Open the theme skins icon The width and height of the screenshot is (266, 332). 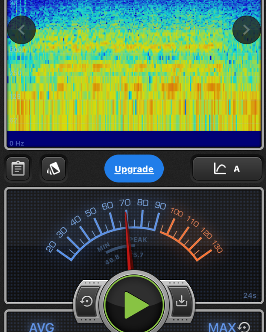click(x=53, y=169)
